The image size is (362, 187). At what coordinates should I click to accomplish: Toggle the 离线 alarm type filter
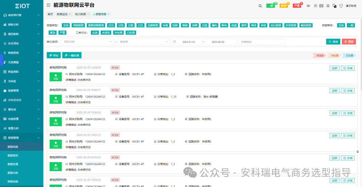click(x=254, y=26)
